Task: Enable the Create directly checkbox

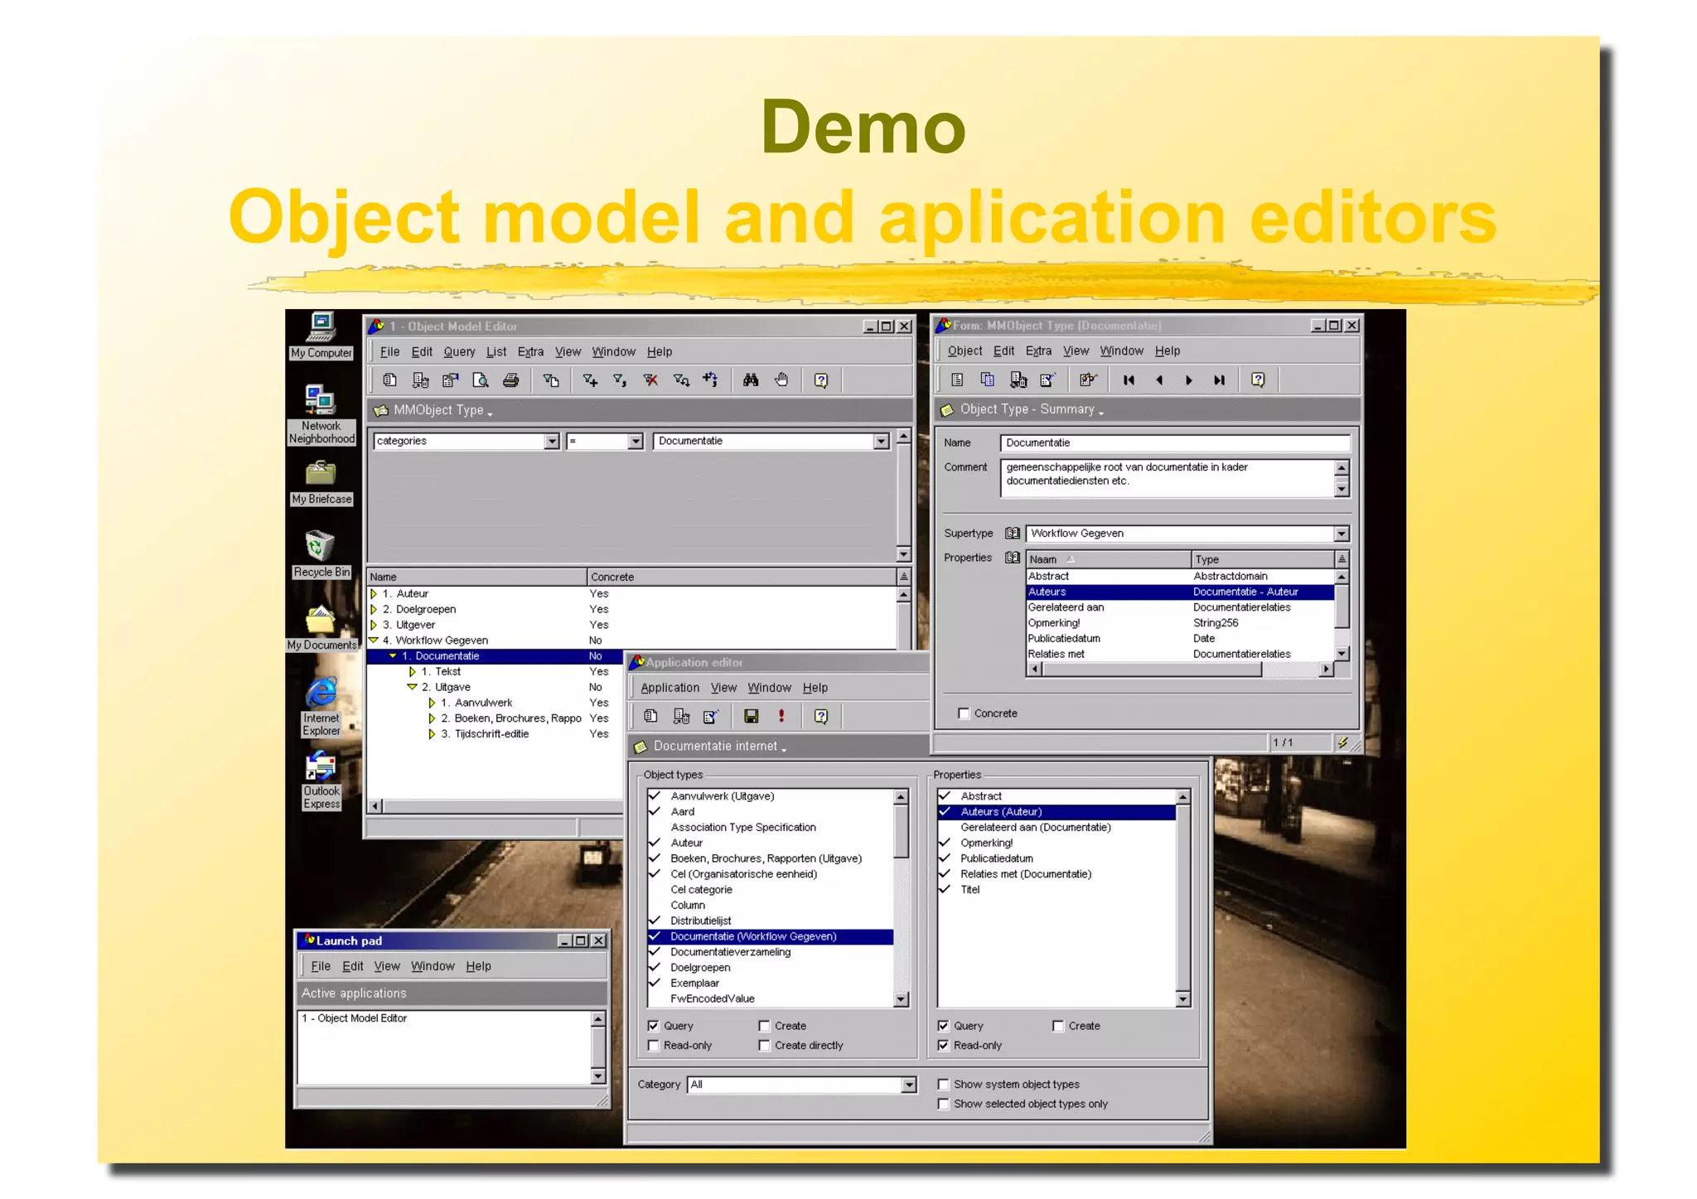Action: click(x=764, y=1046)
